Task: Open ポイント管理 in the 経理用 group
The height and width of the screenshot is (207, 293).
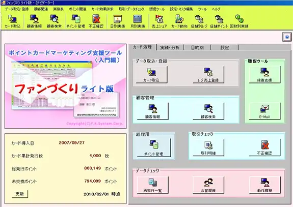Action: click(x=153, y=147)
